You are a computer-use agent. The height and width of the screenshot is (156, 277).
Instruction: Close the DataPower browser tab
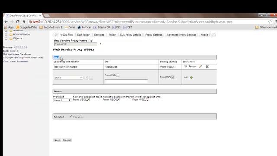coord(40,16)
